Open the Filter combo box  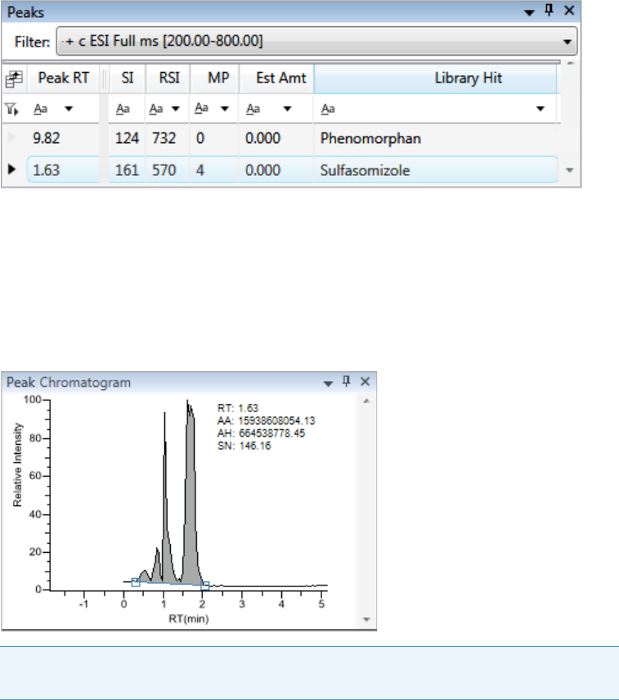point(316,41)
